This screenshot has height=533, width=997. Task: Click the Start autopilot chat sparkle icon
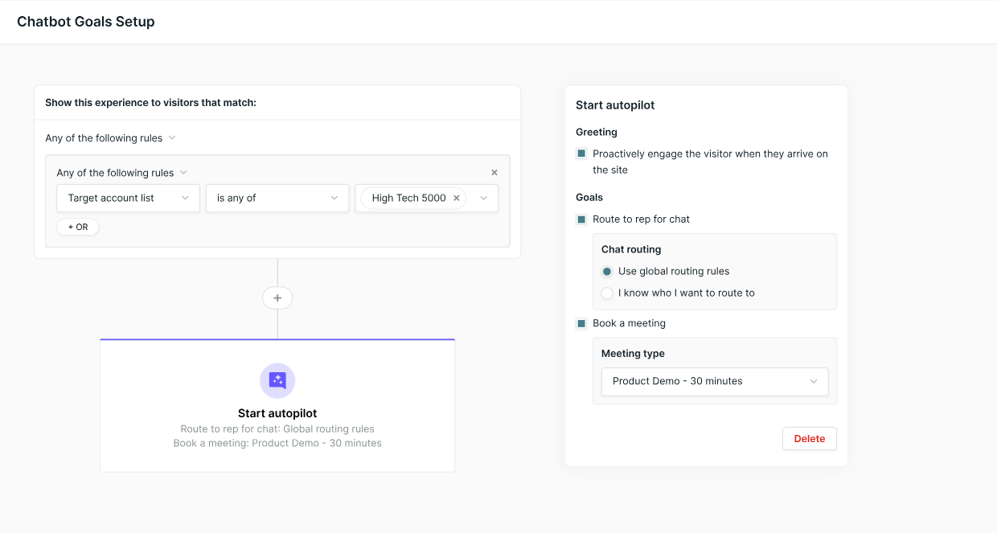click(x=277, y=381)
